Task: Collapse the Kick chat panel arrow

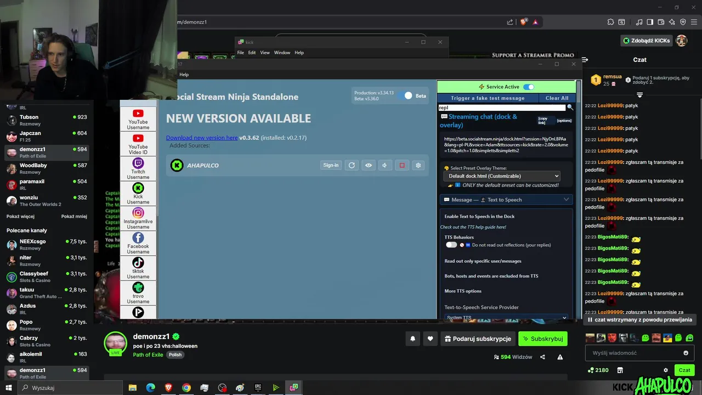Action: coord(585,59)
